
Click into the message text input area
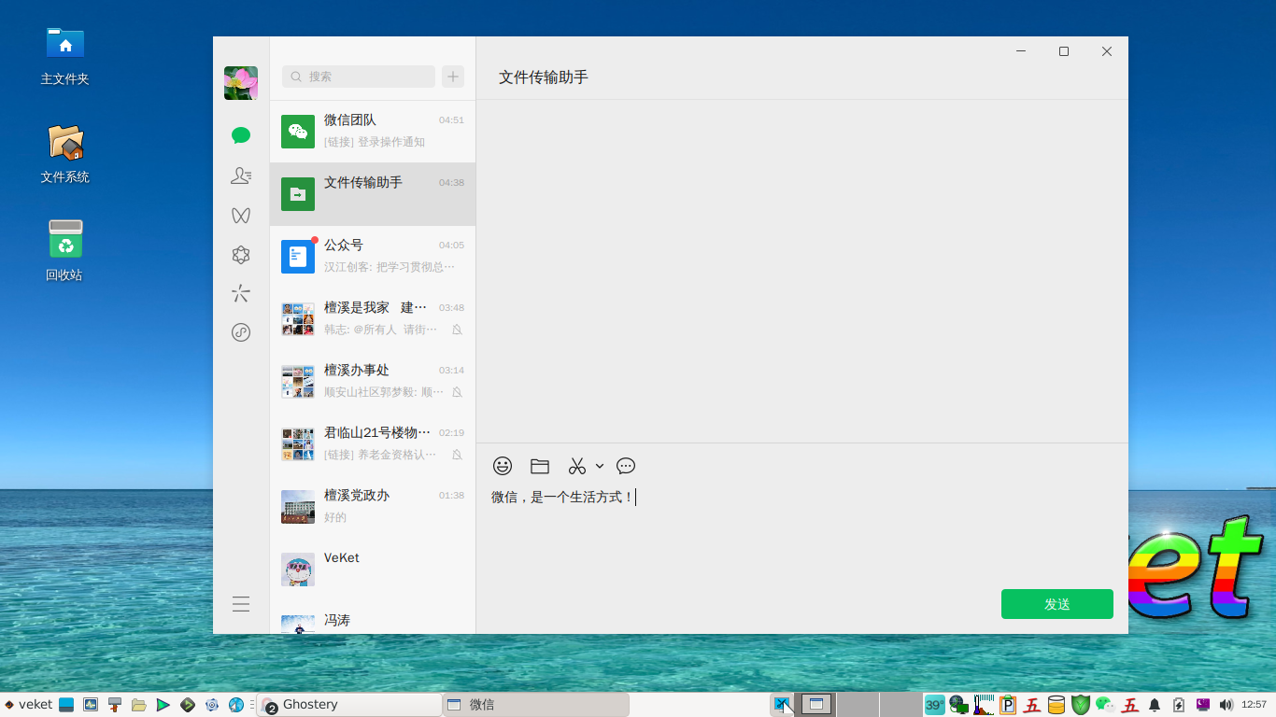[801, 532]
